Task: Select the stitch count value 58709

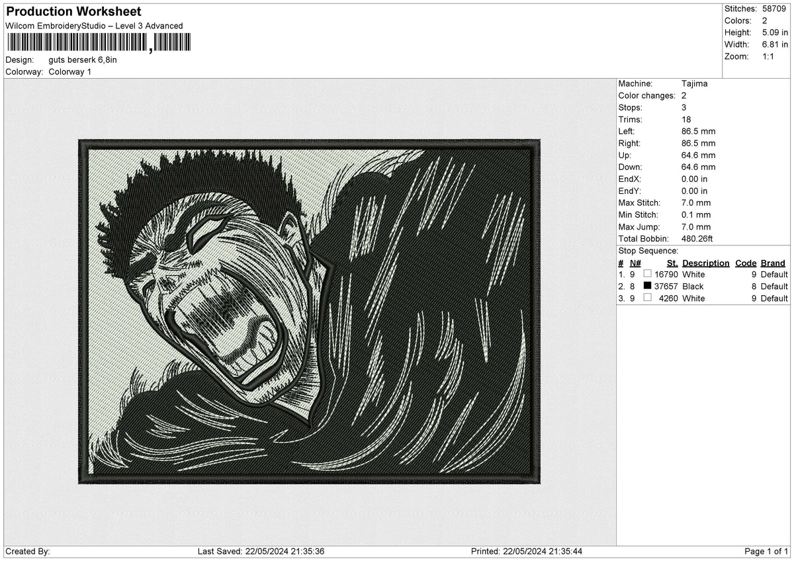Action: pos(775,9)
